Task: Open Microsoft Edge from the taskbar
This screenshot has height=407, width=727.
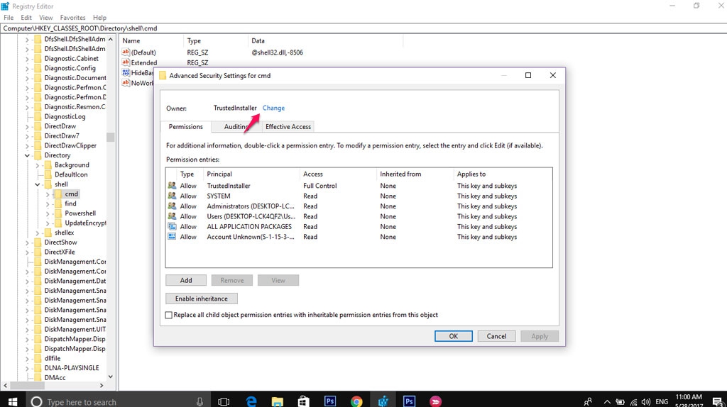Action: [251, 401]
